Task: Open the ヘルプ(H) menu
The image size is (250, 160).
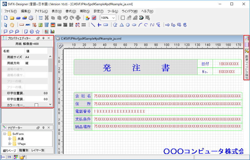Action: (147, 11)
